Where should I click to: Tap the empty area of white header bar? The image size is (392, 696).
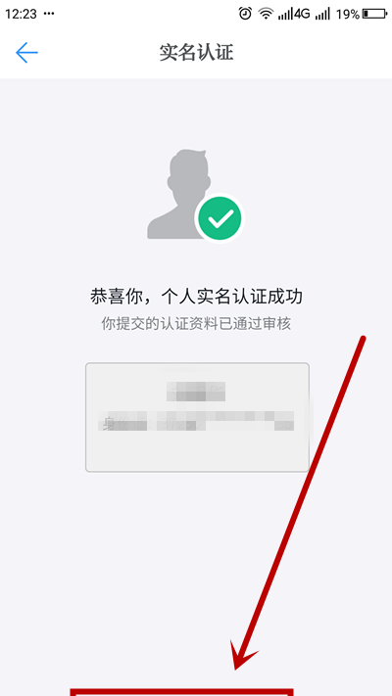[311, 53]
